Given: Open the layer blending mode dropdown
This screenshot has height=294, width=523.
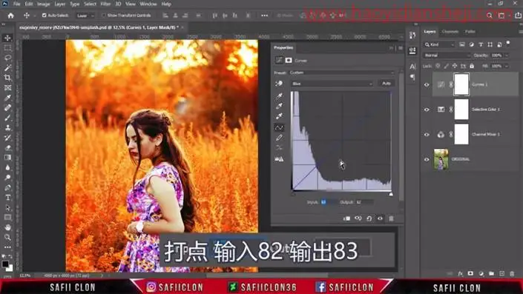Looking at the screenshot, I should click(x=447, y=56).
